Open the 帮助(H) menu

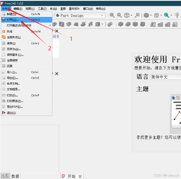[x=101, y=9]
